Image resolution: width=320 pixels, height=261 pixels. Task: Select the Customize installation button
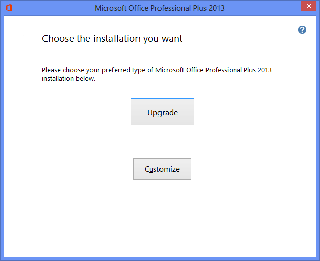pyautogui.click(x=162, y=169)
